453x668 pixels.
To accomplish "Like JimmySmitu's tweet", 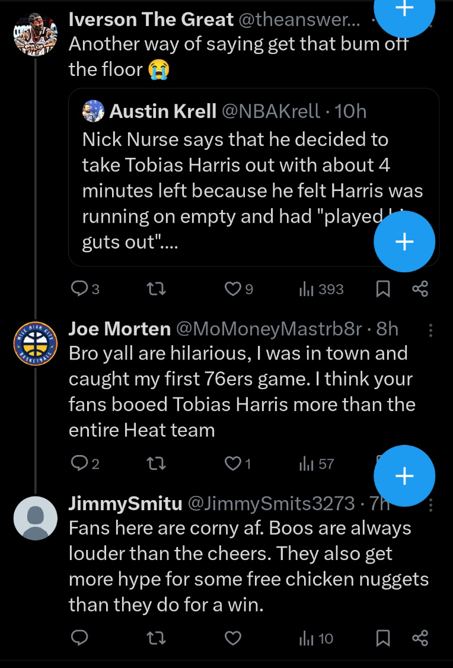I will click(x=234, y=638).
